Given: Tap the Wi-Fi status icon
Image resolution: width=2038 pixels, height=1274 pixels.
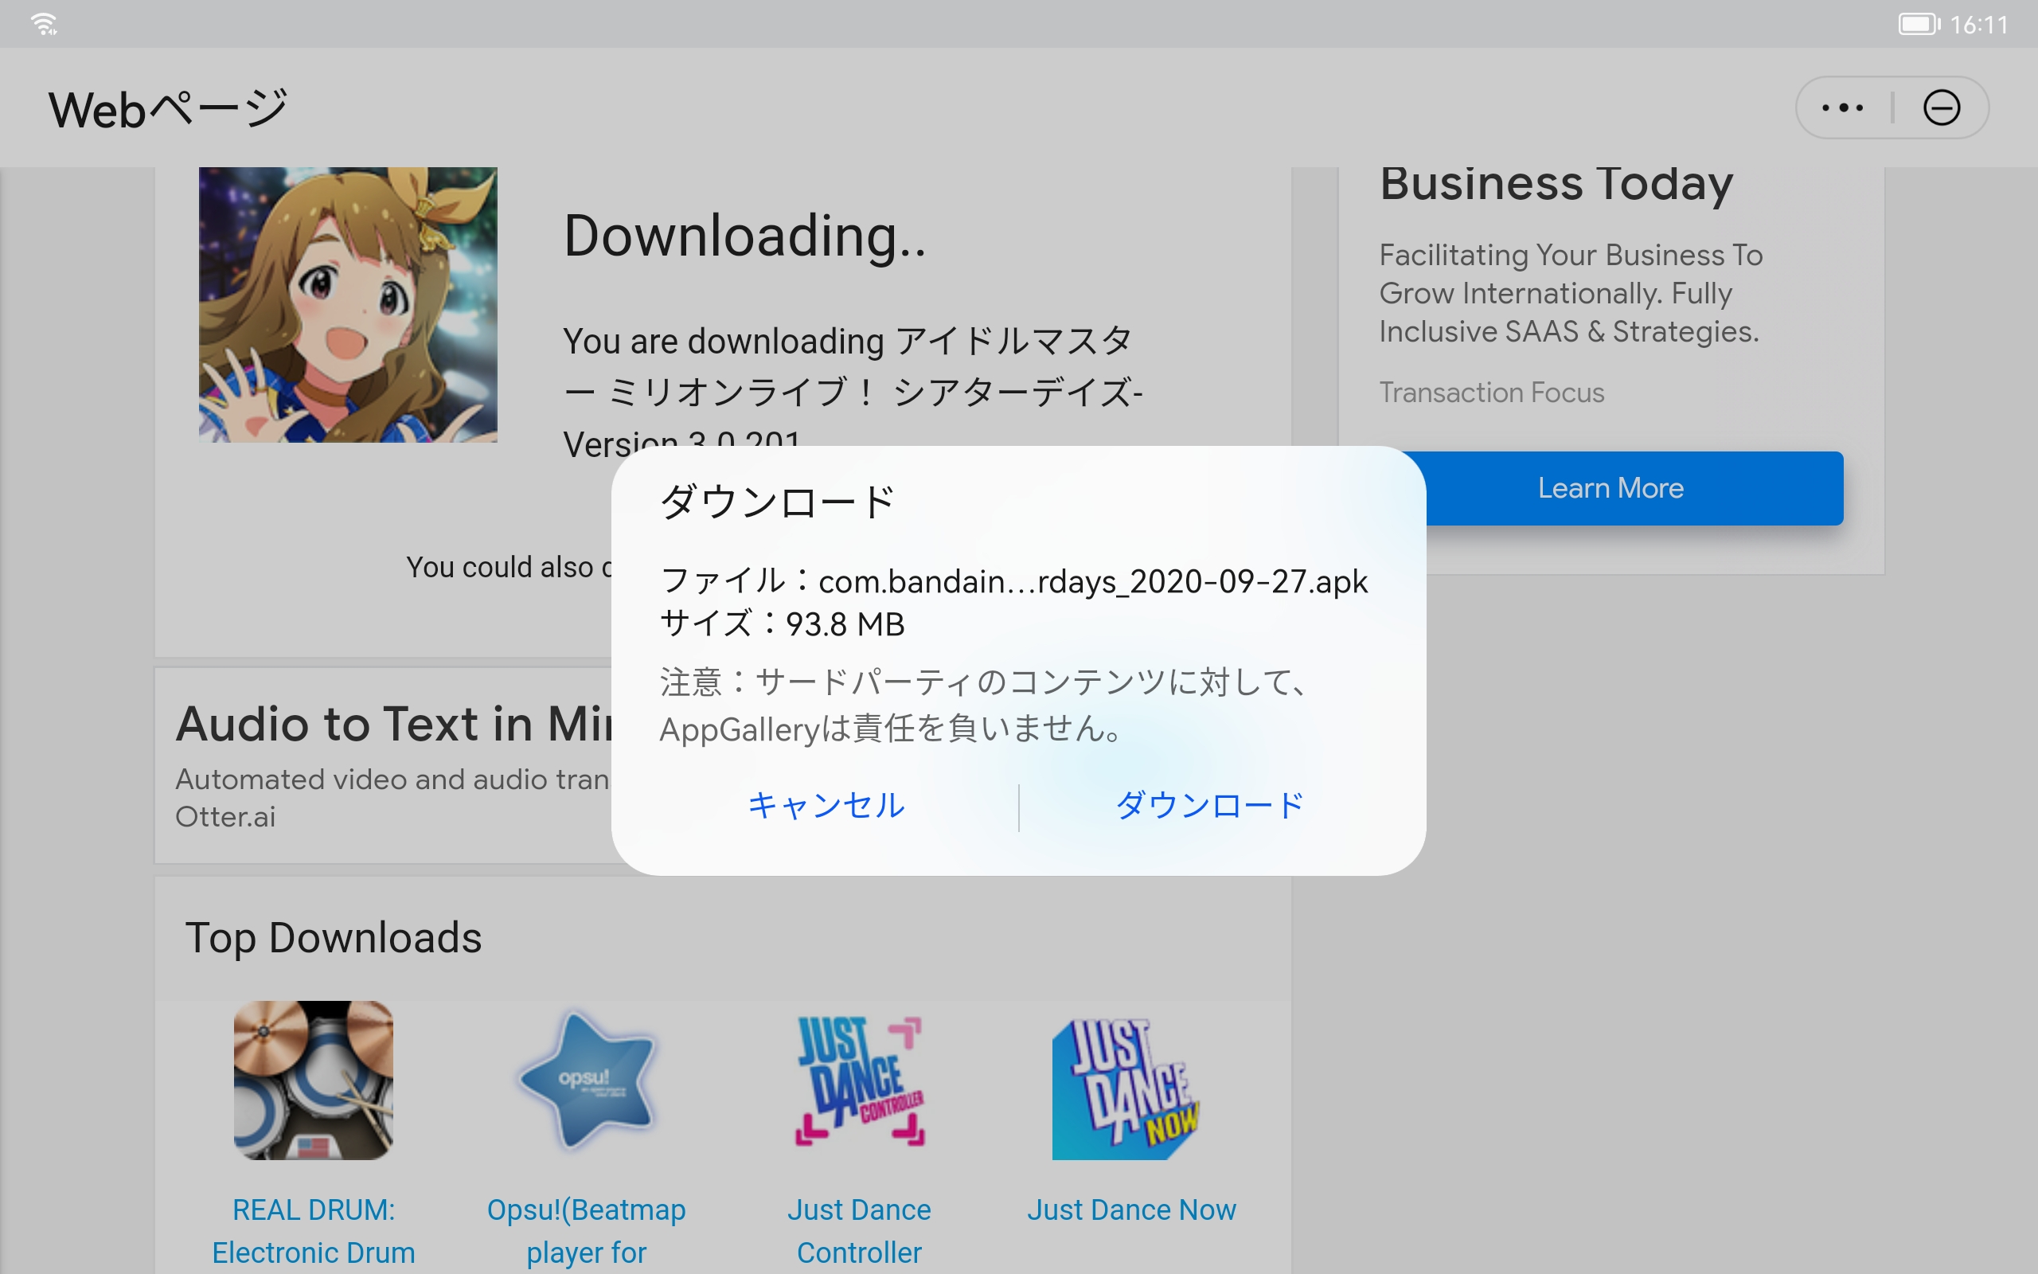Looking at the screenshot, I should tap(44, 24).
